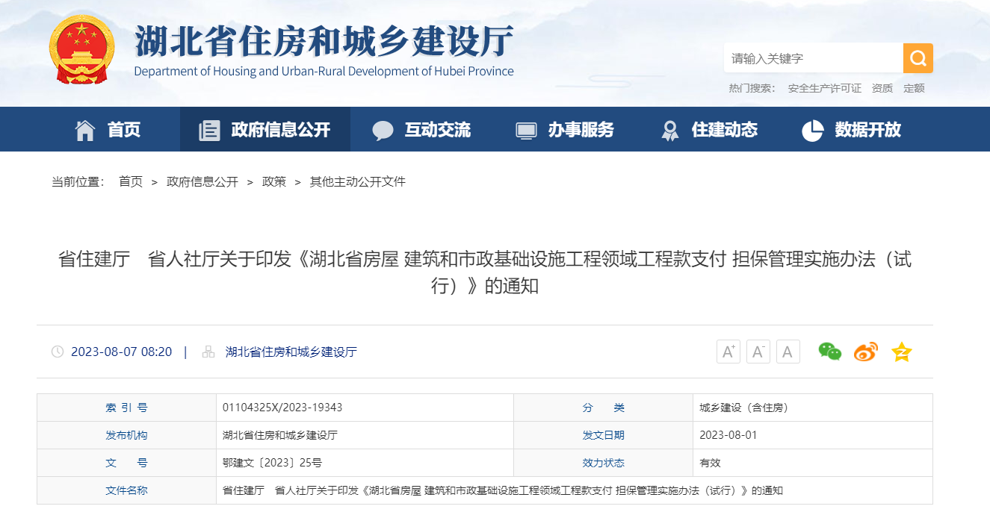Click the article headline text
The height and width of the screenshot is (515, 990).
pos(485,272)
